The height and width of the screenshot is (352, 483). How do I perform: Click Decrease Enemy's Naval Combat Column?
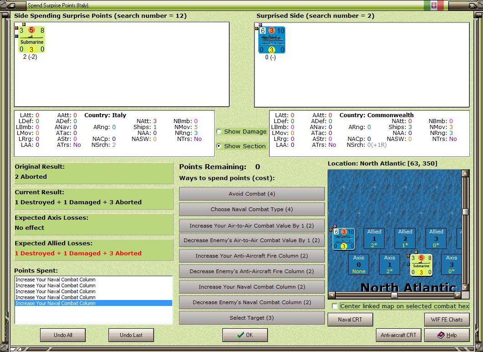tap(252, 302)
